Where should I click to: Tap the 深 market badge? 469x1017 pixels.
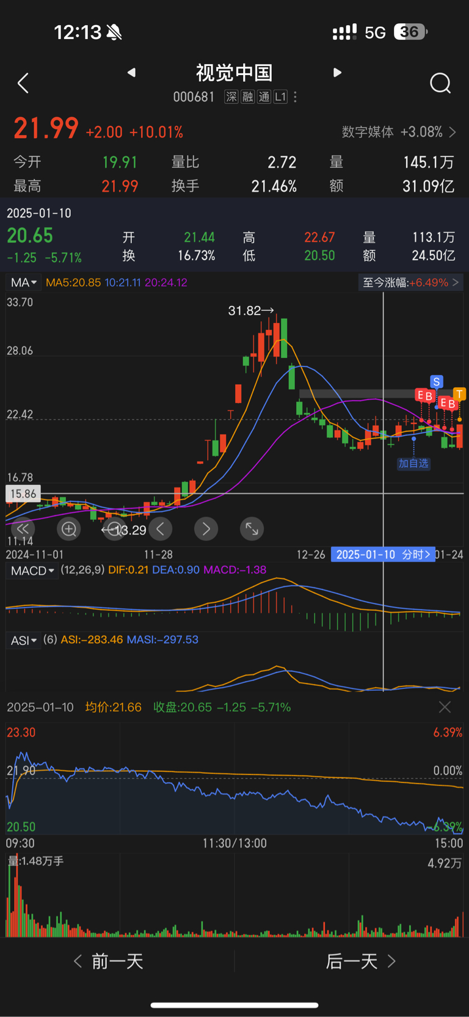point(231,97)
